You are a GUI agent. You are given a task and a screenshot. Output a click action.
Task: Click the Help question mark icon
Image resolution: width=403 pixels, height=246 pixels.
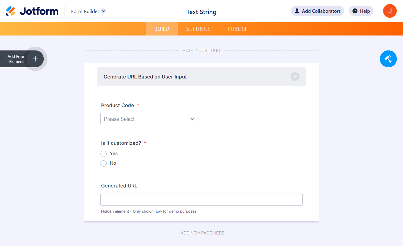click(355, 11)
